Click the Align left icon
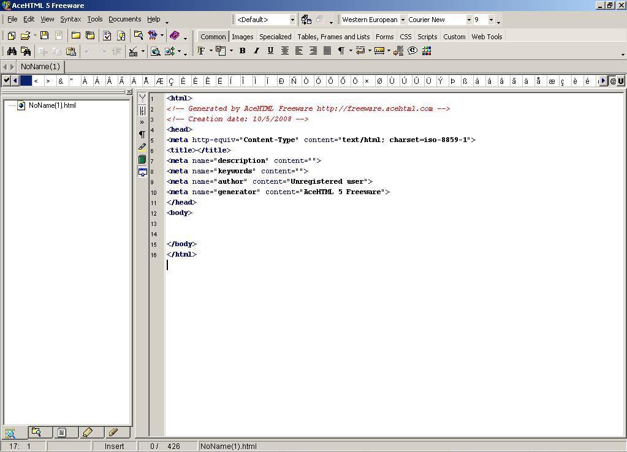Screen dimensions: 627x452 tap(298, 51)
